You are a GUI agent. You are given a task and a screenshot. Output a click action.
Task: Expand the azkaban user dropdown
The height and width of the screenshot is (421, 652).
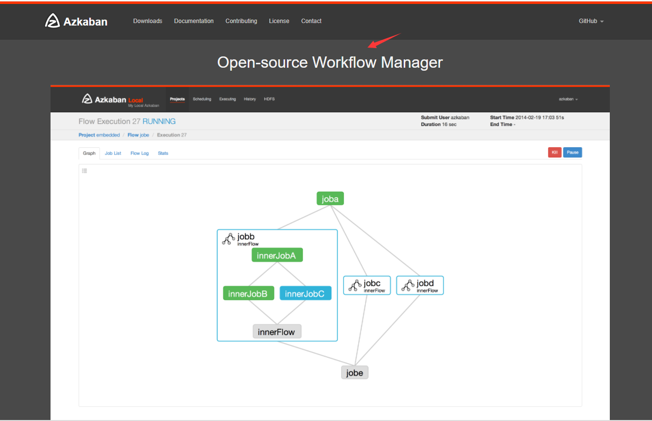click(x=568, y=99)
